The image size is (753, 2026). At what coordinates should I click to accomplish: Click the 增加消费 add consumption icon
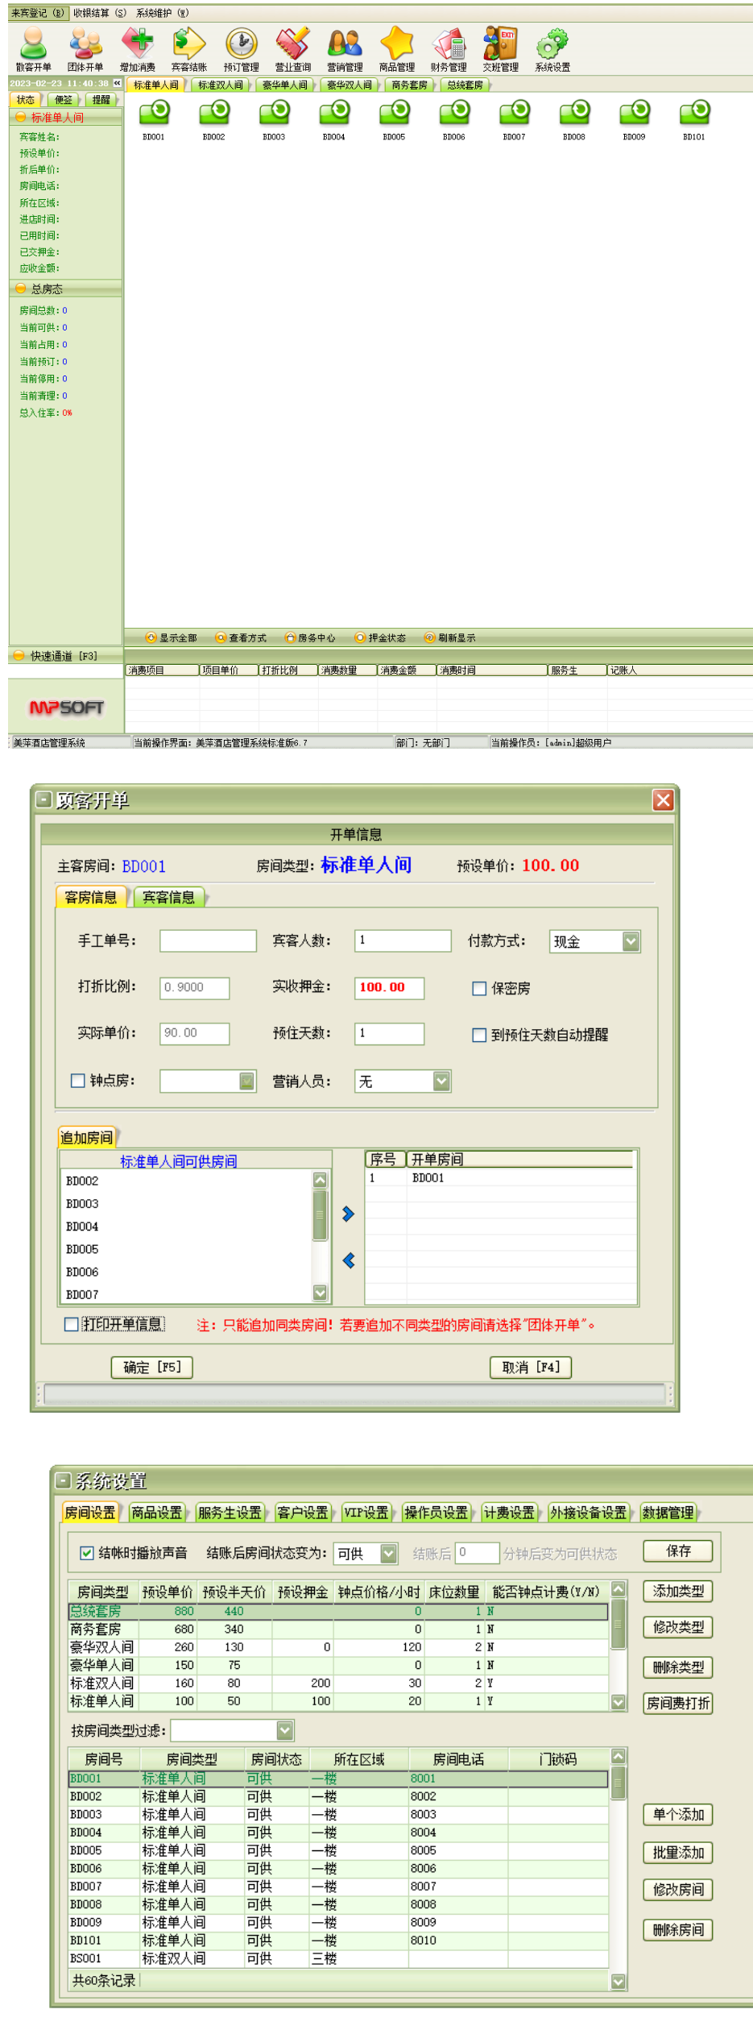(138, 44)
